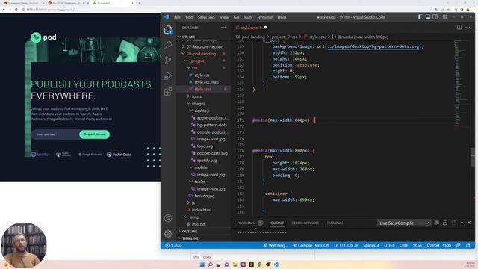Image resolution: width=478 pixels, height=269 pixels.
Task: Open the Selection menu
Action: [x=206, y=17]
